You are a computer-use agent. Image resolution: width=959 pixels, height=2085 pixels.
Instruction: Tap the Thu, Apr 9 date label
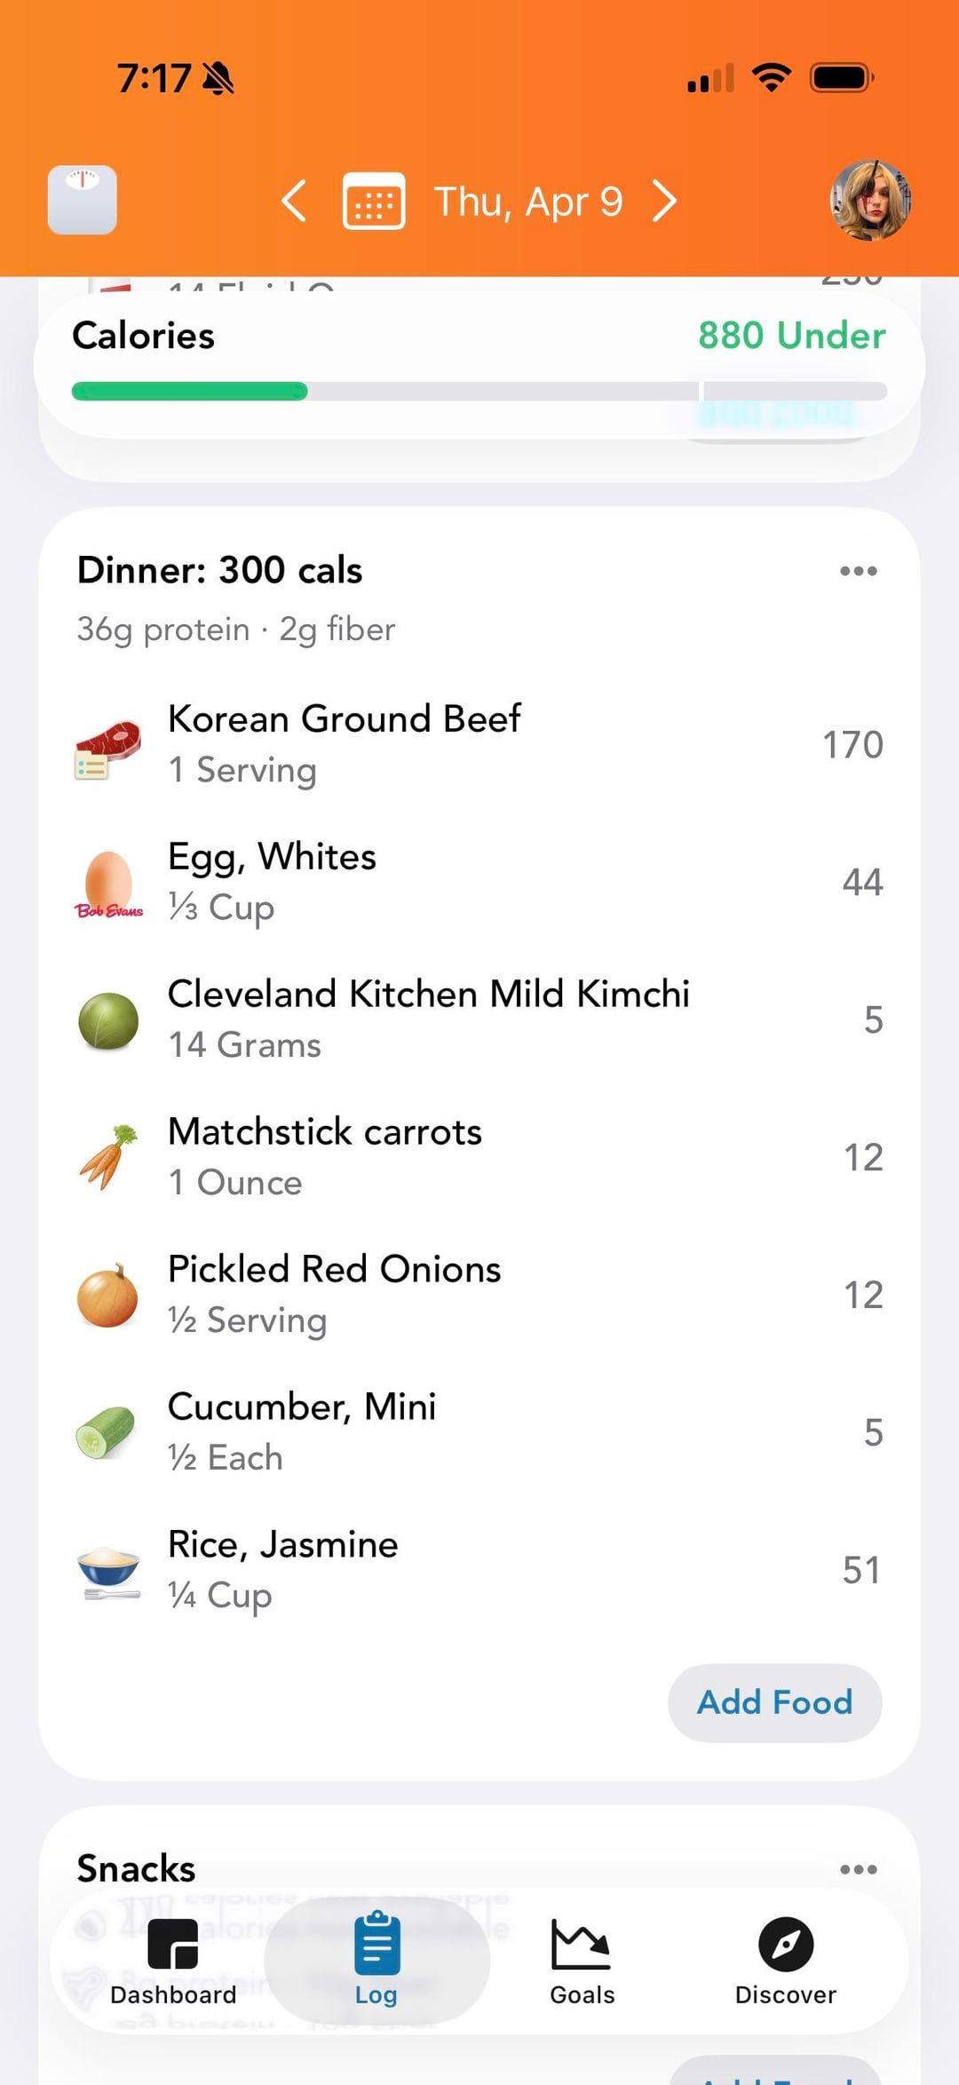tap(527, 202)
